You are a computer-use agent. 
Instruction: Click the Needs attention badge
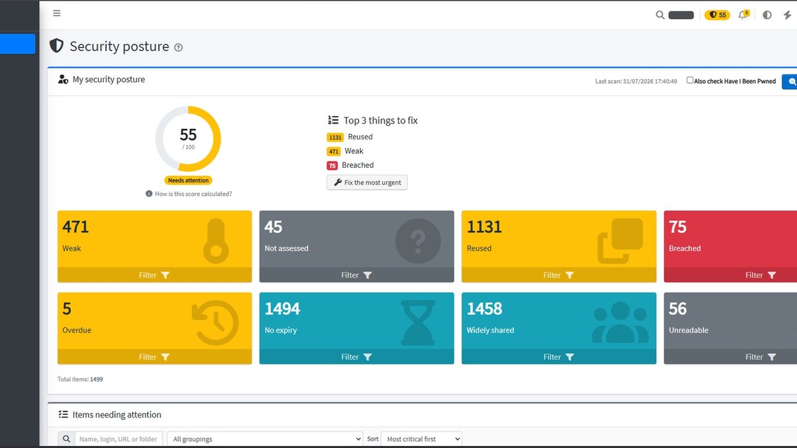(189, 181)
